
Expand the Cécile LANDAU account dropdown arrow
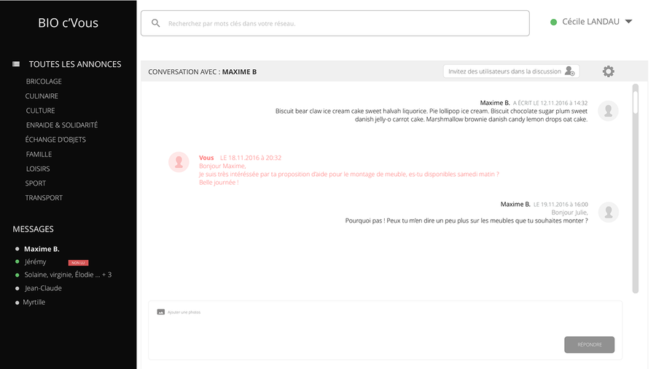tap(628, 22)
